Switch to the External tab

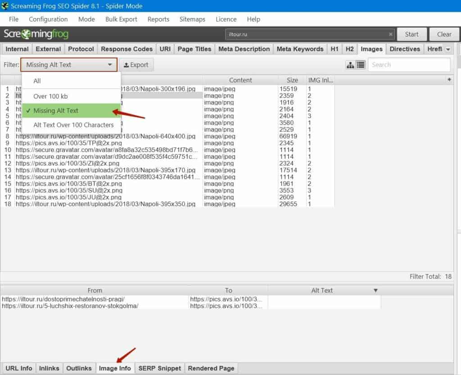click(48, 49)
